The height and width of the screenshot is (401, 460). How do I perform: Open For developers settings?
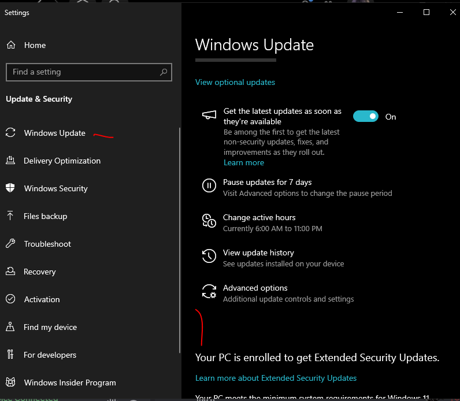click(x=50, y=355)
